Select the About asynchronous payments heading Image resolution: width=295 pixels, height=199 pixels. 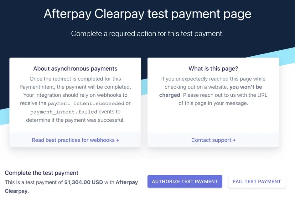click(75, 69)
